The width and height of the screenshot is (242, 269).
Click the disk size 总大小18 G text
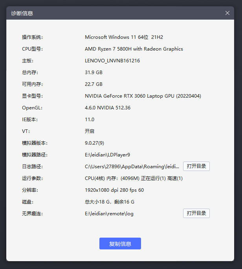point(110,202)
